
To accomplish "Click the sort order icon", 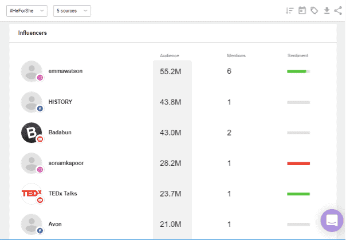I will click(290, 10).
